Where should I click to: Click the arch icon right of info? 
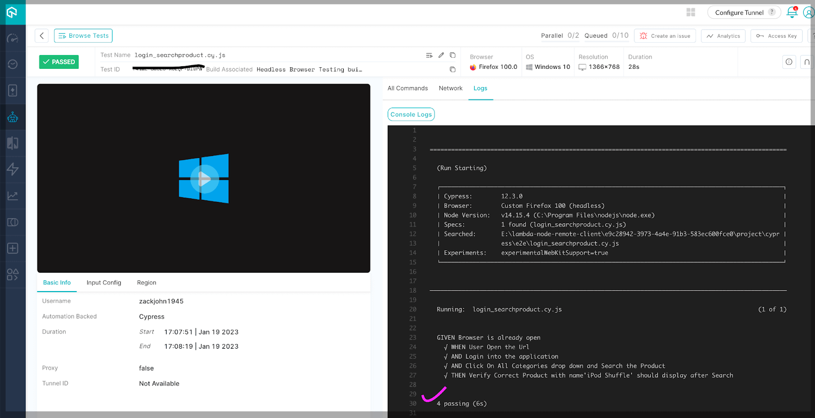click(807, 62)
